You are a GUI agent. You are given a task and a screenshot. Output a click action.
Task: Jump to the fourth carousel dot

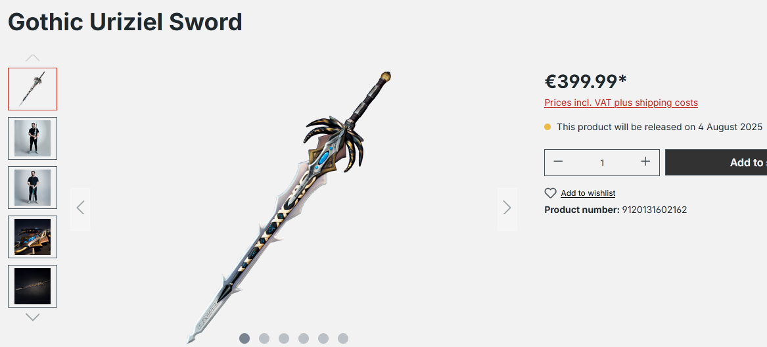pos(304,338)
